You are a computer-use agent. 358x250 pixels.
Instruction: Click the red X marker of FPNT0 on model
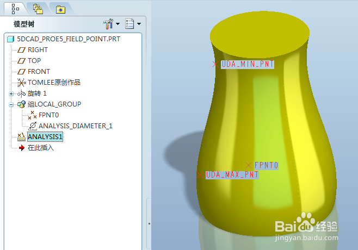pos(249,165)
